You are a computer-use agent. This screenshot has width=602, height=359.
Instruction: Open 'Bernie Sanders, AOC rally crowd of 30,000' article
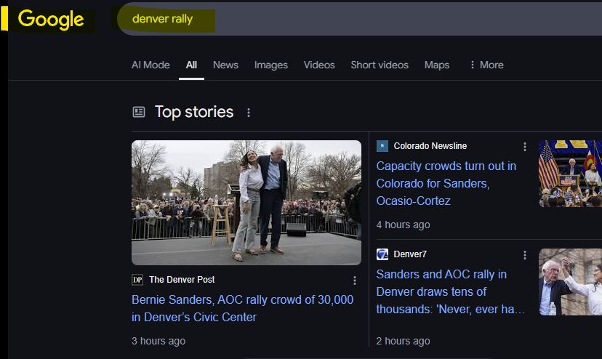coord(242,308)
